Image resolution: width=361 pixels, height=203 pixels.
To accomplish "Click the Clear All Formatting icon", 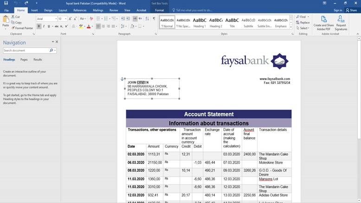I will click(x=91, y=19).
